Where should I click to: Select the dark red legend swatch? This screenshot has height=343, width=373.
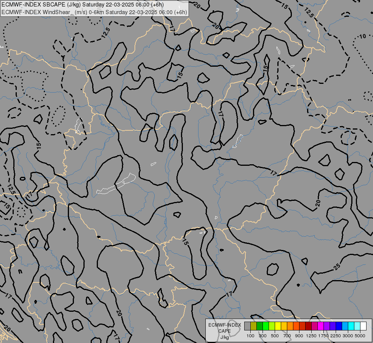(309, 326)
